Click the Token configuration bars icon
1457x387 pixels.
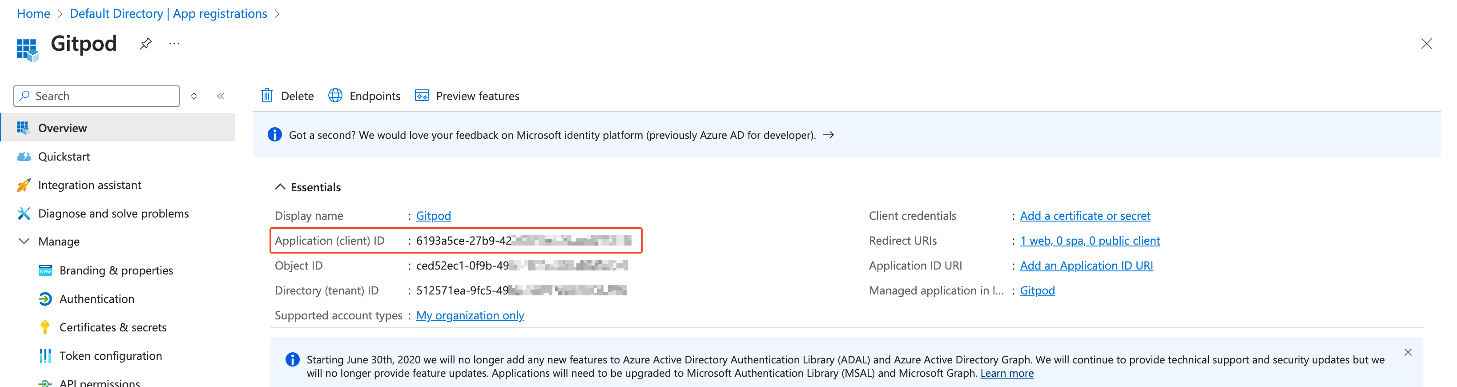[45, 356]
